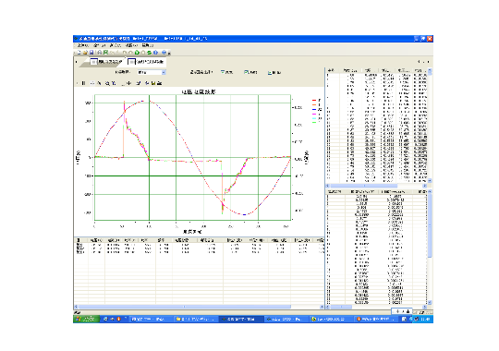This screenshot has height=351, width=499.
Task: Open the combo box above the chart
Action: [152, 72]
